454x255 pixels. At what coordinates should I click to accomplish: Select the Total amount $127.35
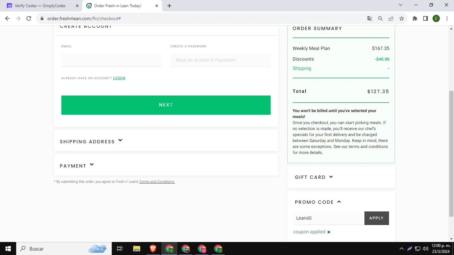tap(378, 91)
